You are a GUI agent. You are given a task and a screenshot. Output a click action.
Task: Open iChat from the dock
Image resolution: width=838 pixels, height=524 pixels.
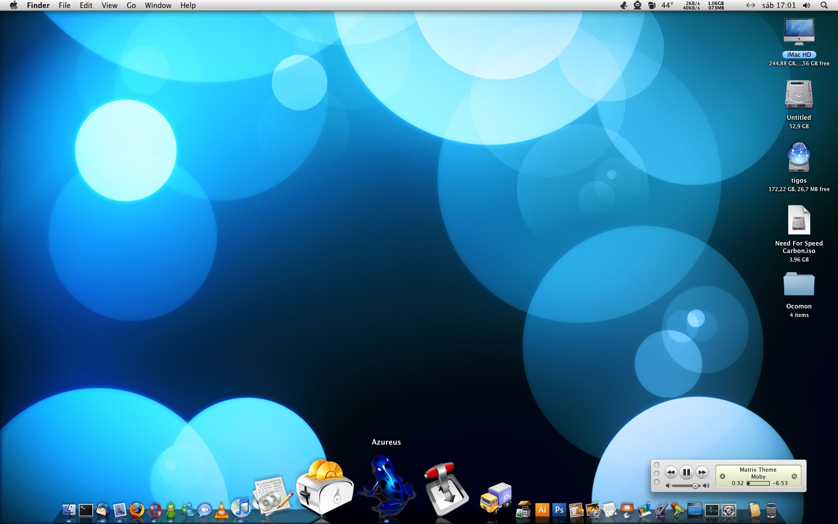[x=205, y=510]
